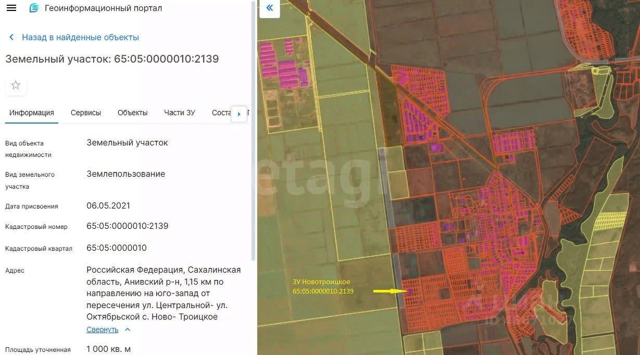
Task: Click the back arrow beside Назад
Action: (x=11, y=38)
